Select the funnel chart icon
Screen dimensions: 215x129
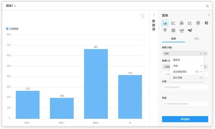(165, 30)
